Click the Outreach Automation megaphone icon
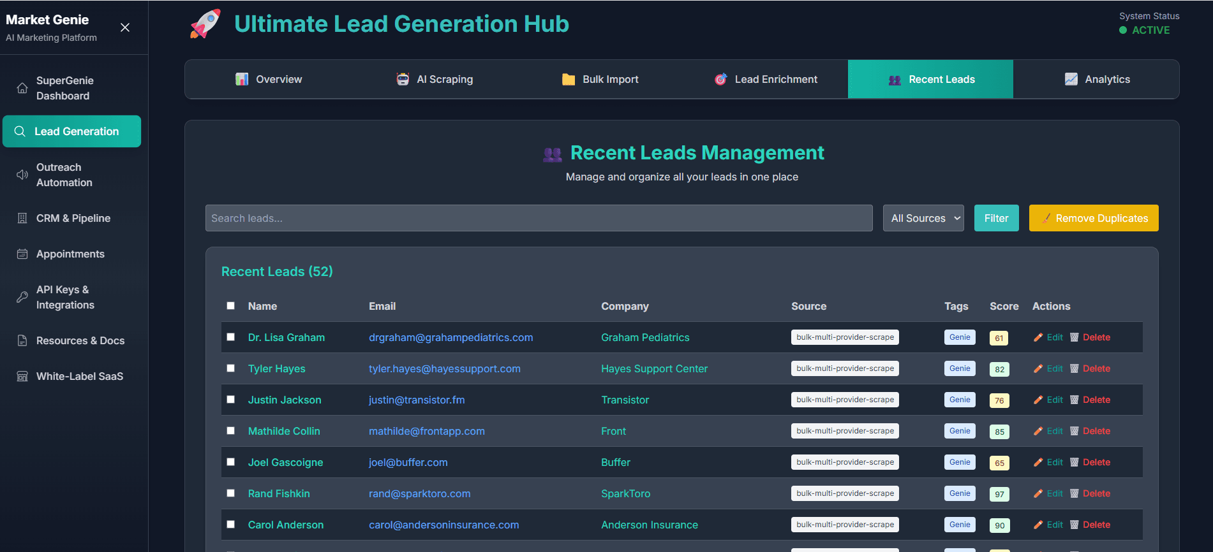Viewport: 1213px width, 552px height. pos(22,175)
